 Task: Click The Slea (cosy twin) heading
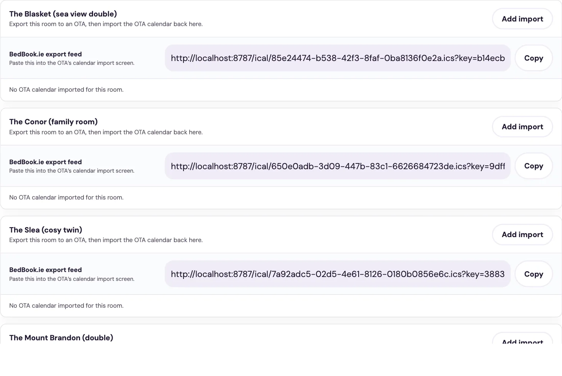pos(46,230)
